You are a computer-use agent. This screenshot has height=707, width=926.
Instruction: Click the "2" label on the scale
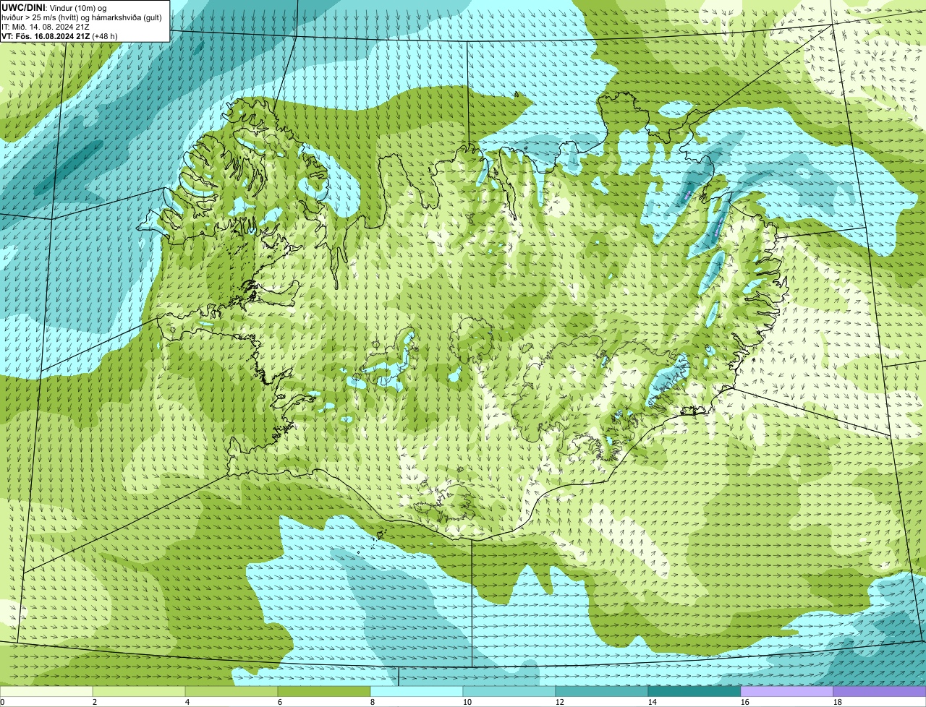(95, 702)
